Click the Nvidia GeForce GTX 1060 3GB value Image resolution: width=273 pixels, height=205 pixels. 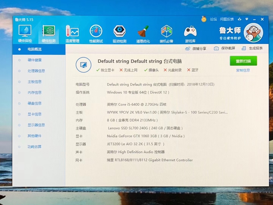[x=146, y=136]
